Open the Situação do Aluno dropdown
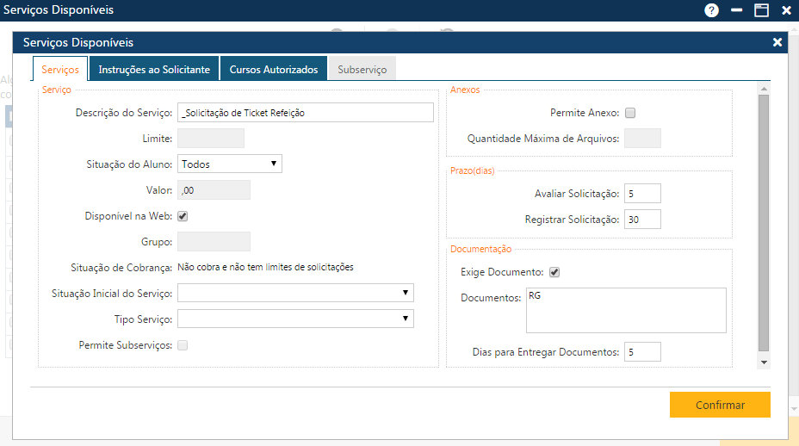Image resolution: width=799 pixels, height=446 pixels. [x=229, y=164]
